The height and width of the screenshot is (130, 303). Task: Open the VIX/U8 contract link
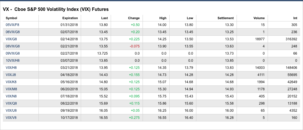point(11,111)
